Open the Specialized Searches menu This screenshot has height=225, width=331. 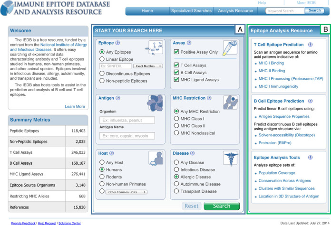191,10
